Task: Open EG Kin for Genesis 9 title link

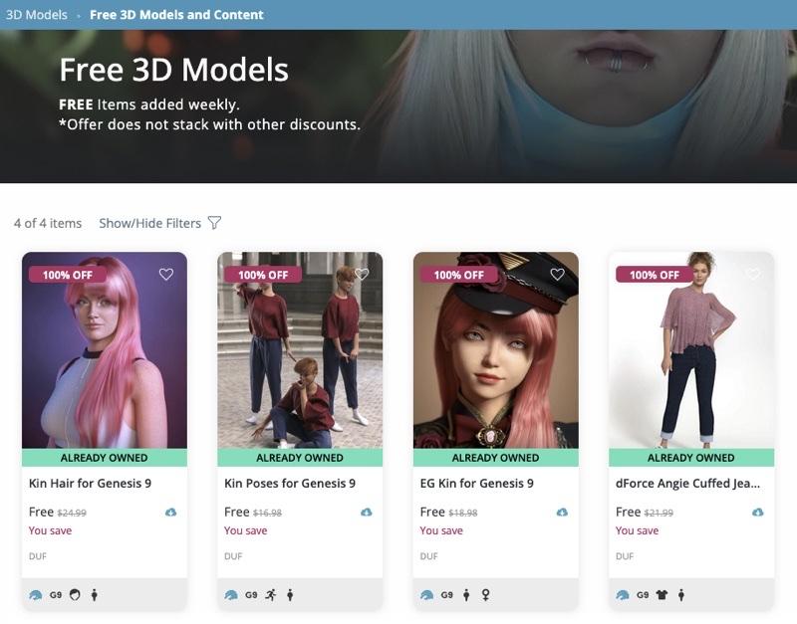Action: pyautogui.click(x=477, y=483)
